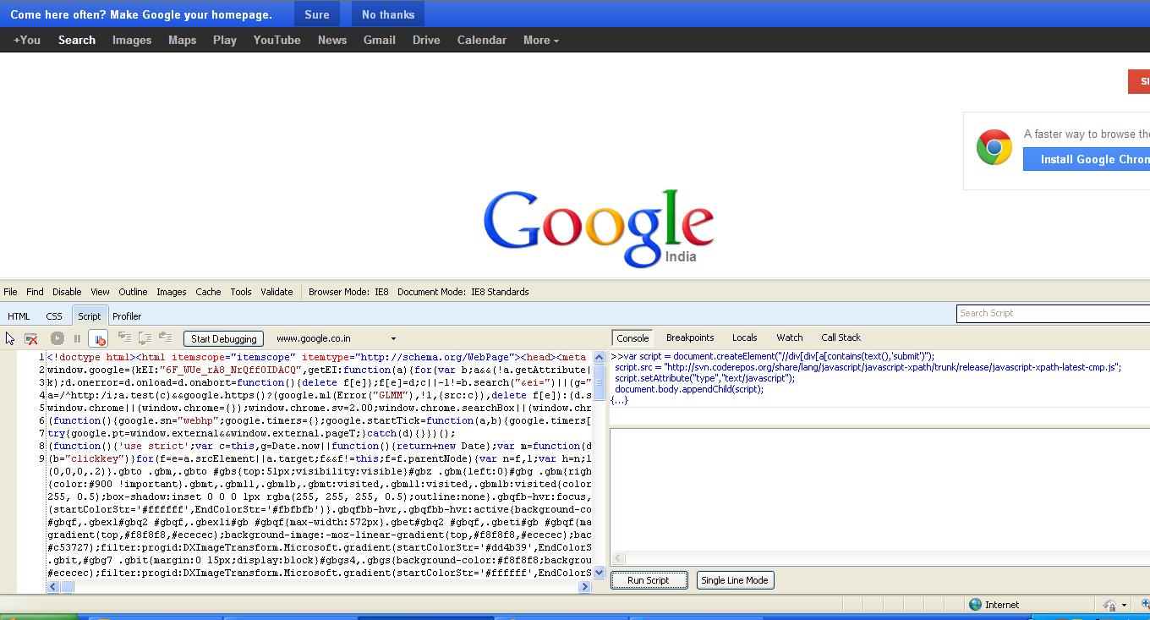Toggle the break on error icon
The height and width of the screenshot is (620, 1150).
(98, 338)
